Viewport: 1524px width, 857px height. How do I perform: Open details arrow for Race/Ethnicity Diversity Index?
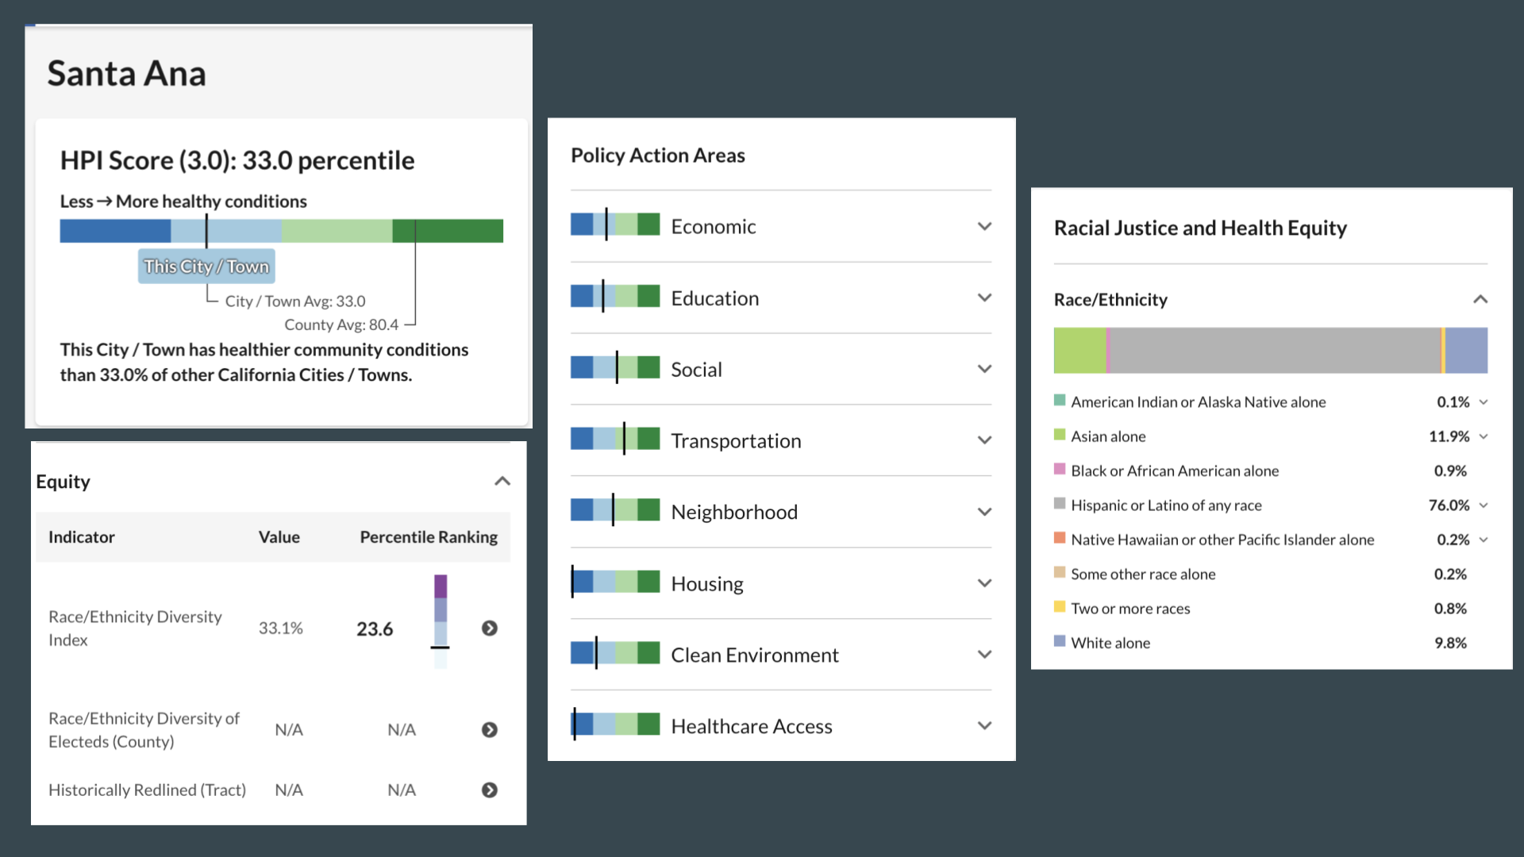coord(490,628)
